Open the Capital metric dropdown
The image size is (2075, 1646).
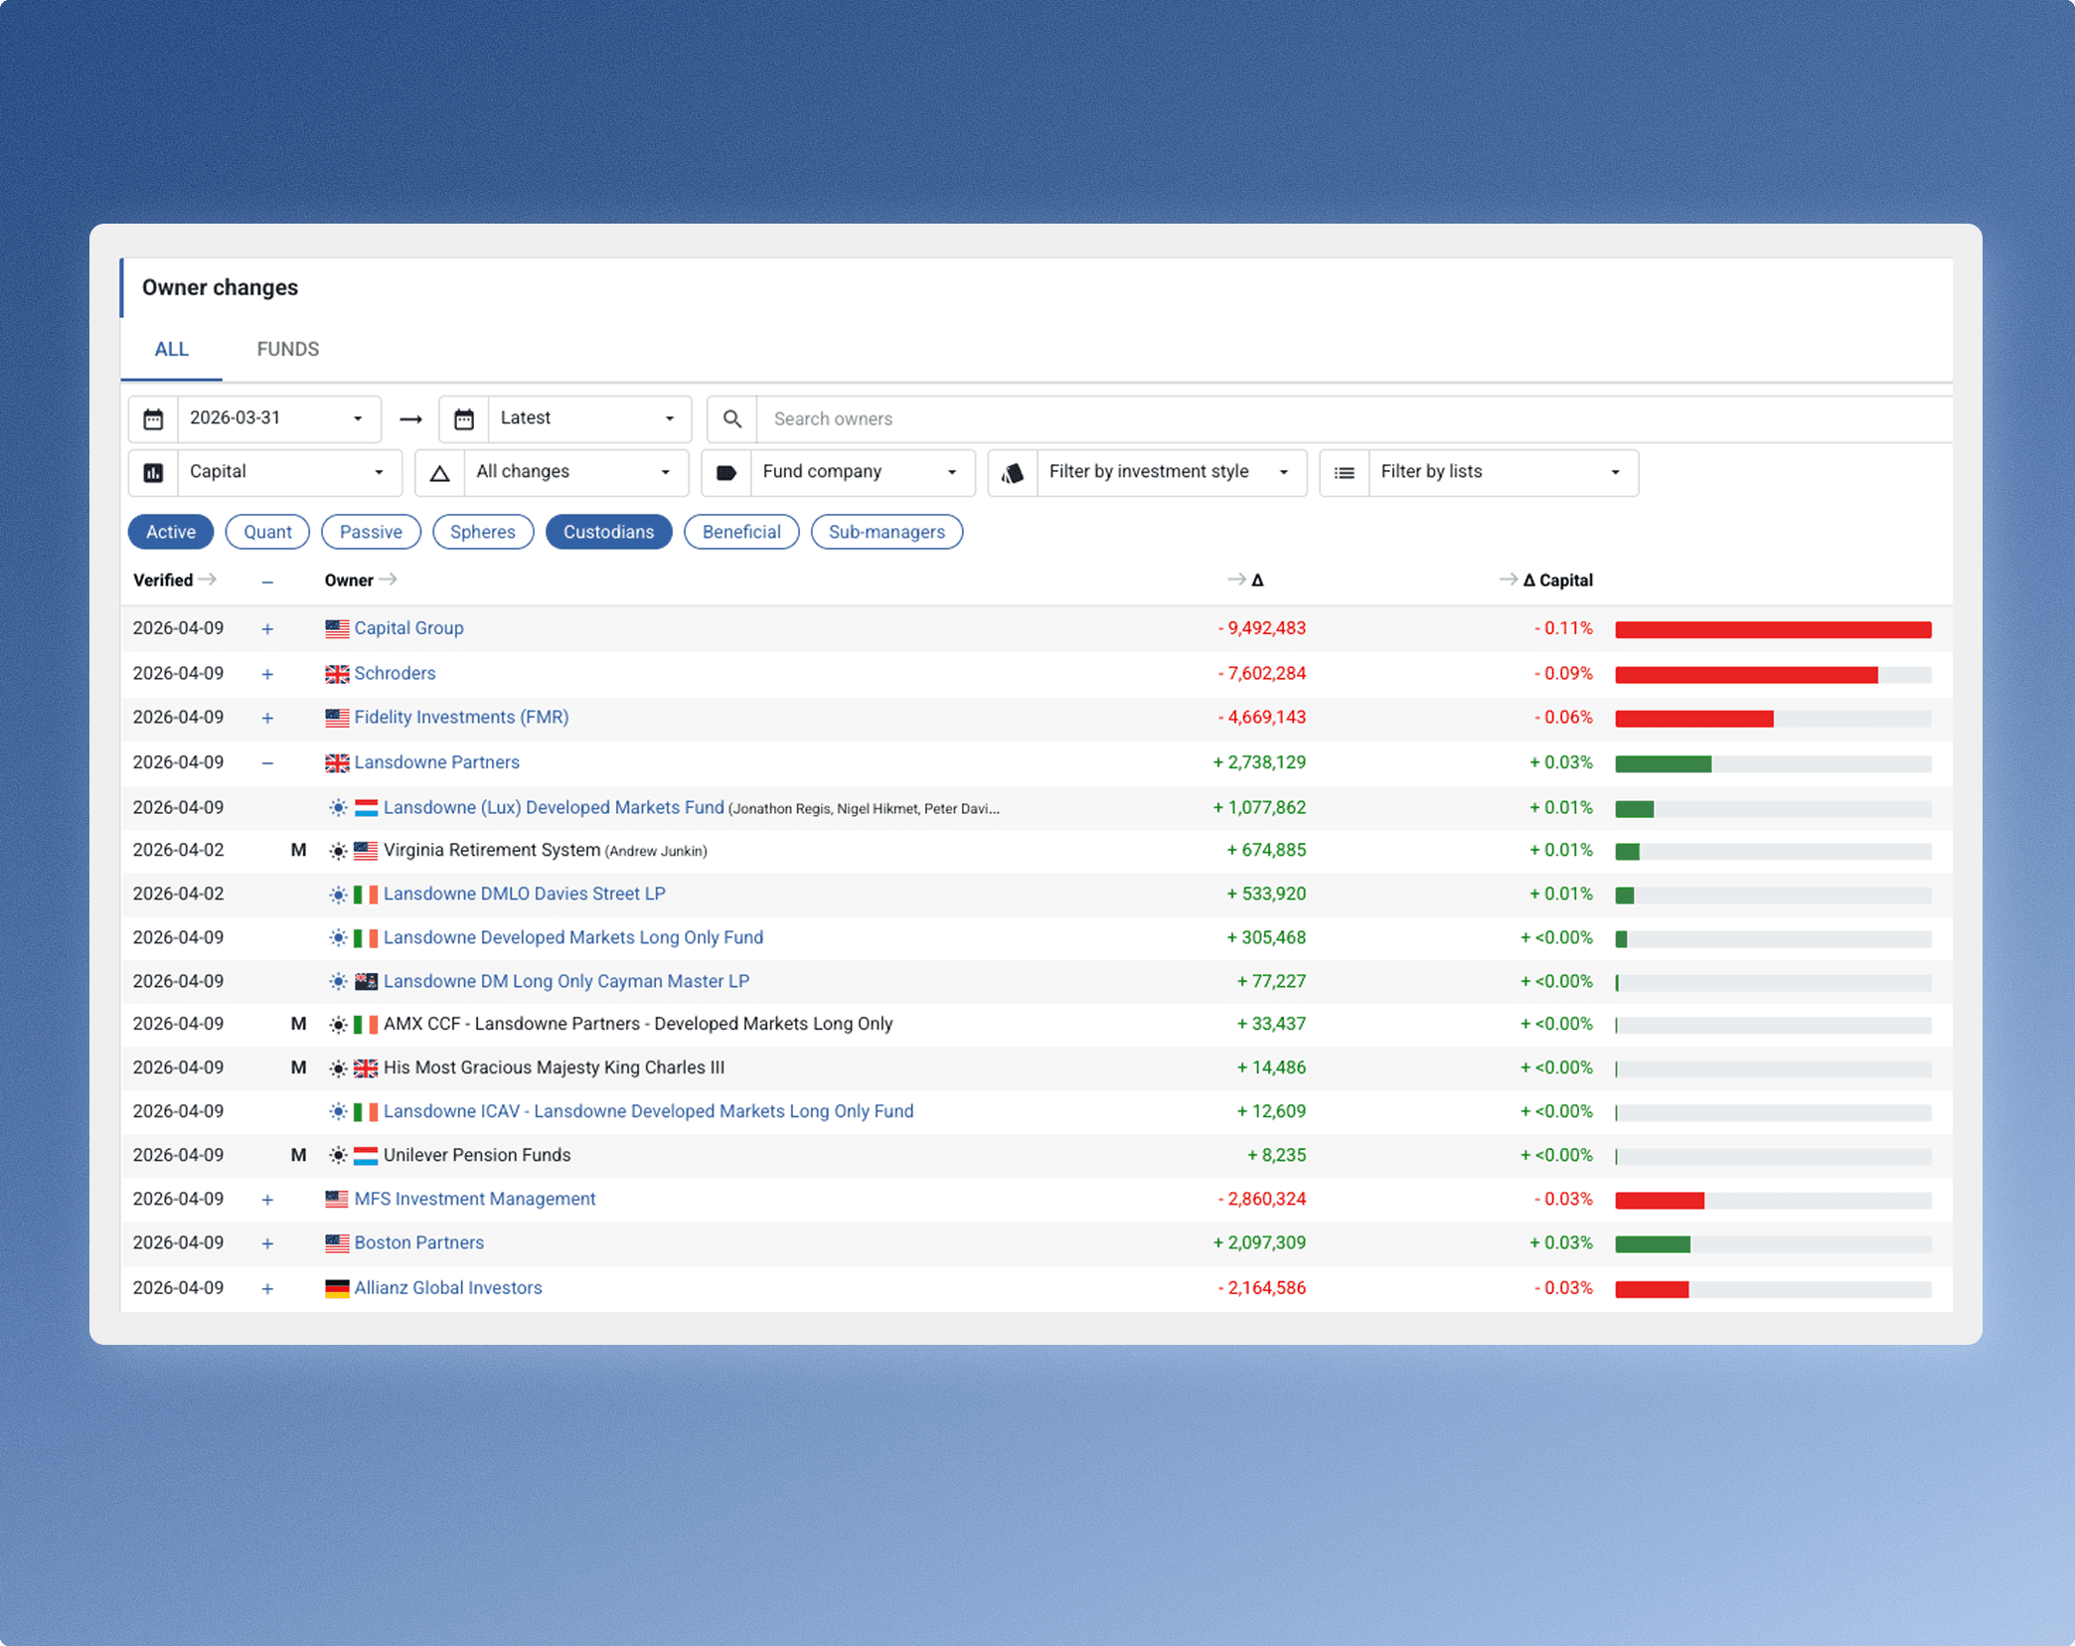pyautogui.click(x=289, y=472)
